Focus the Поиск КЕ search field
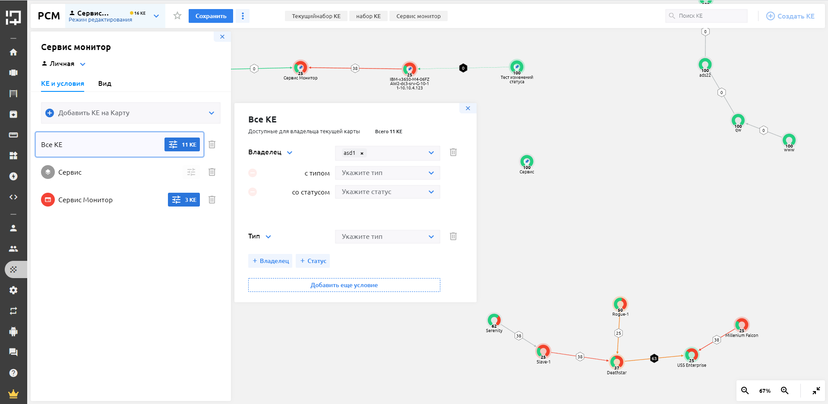828x404 pixels. [x=706, y=16]
